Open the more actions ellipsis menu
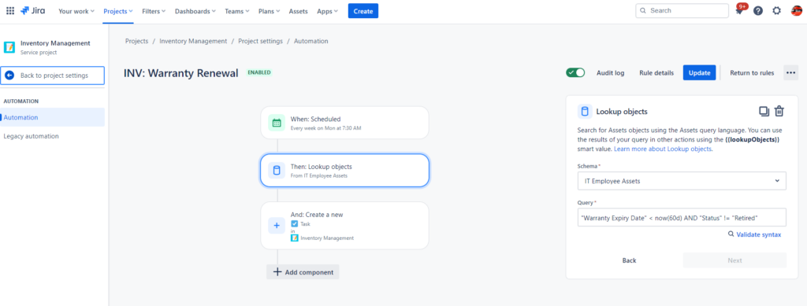 click(x=790, y=73)
